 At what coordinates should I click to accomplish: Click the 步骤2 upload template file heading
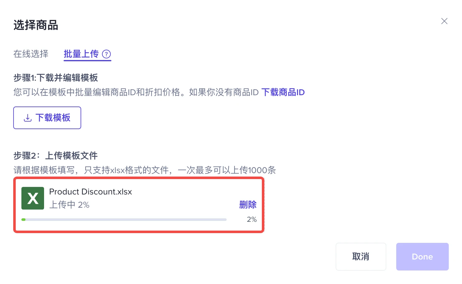pyautogui.click(x=55, y=156)
